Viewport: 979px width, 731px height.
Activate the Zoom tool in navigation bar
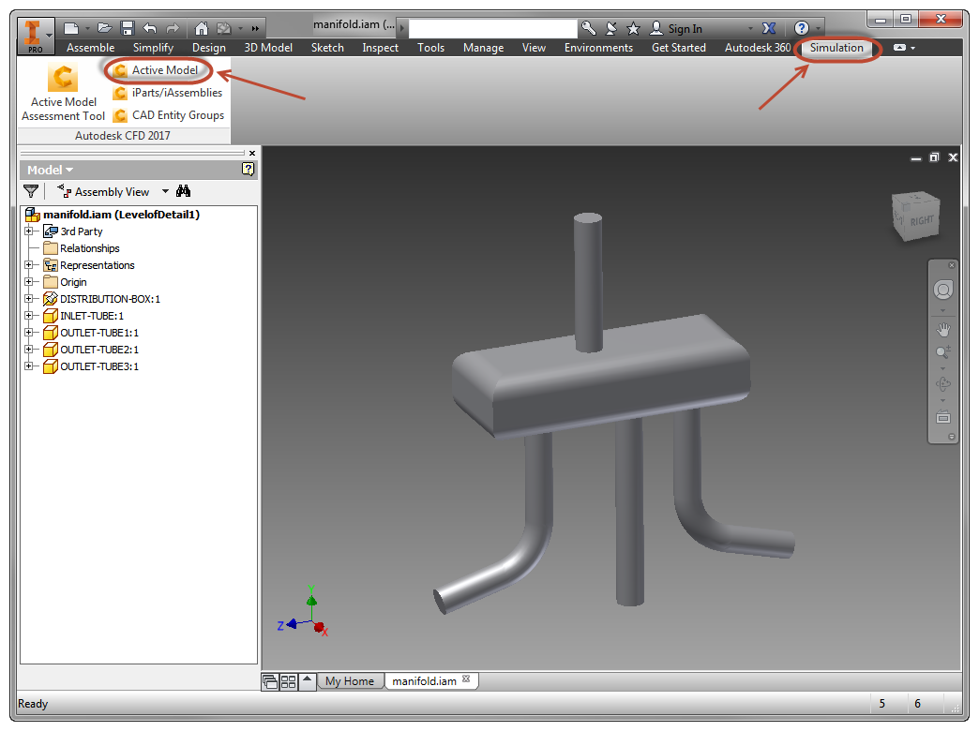942,352
